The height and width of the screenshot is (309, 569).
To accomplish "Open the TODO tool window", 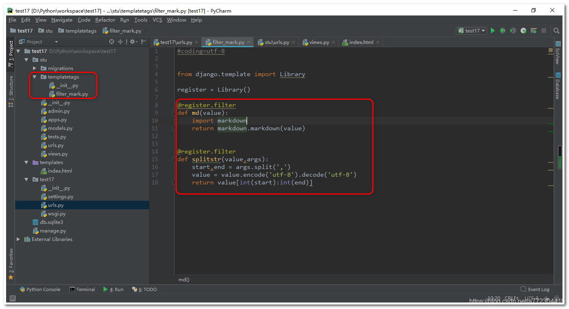I will [x=145, y=289].
